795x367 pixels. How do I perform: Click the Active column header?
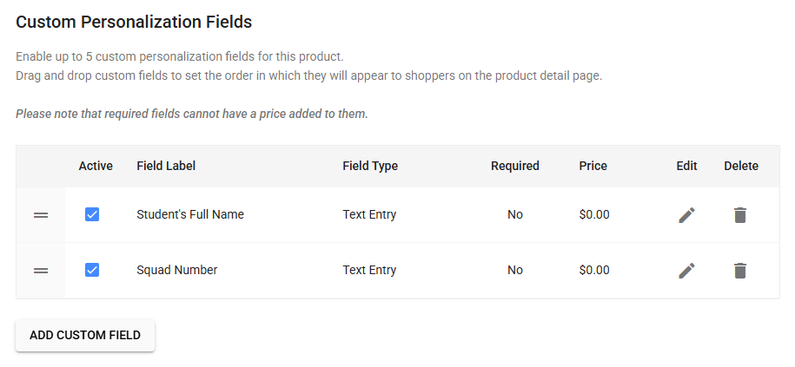pyautogui.click(x=96, y=166)
